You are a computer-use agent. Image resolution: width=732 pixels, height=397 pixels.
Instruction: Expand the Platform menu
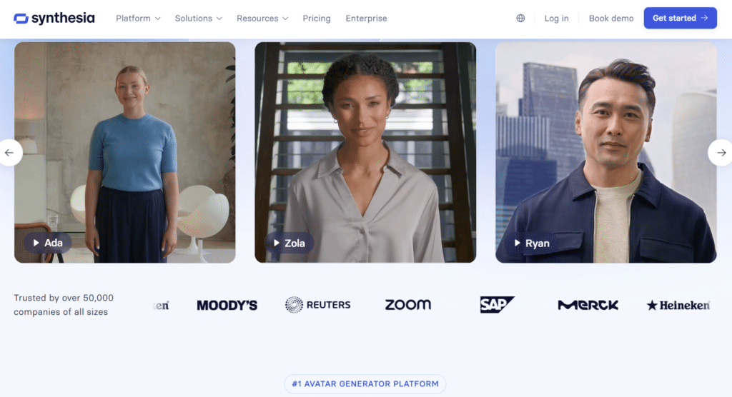[138, 18]
